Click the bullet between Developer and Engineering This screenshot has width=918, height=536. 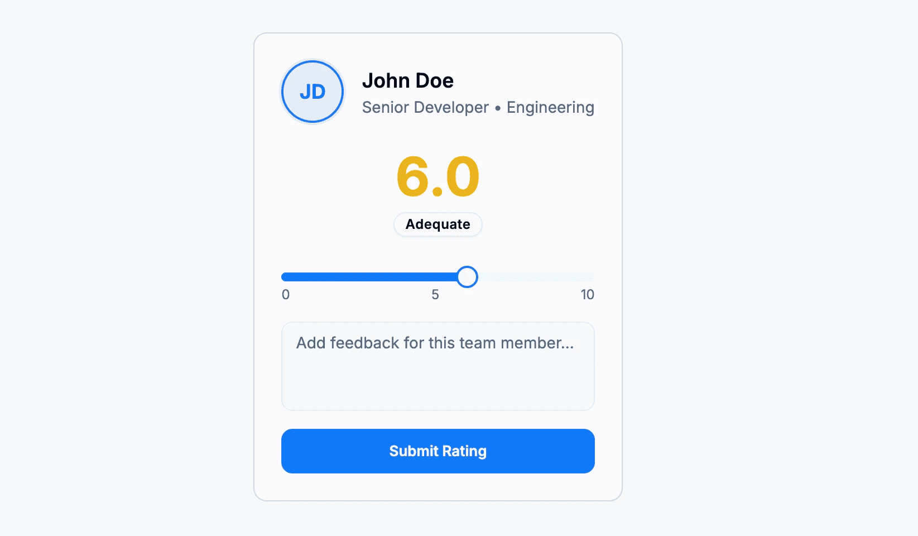click(497, 108)
